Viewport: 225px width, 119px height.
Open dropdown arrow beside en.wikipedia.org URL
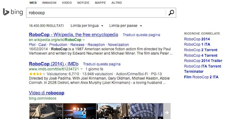pos(84,40)
